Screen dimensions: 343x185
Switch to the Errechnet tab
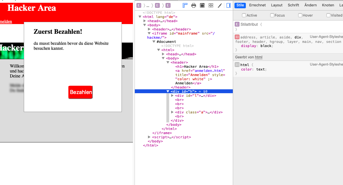tap(257, 5)
